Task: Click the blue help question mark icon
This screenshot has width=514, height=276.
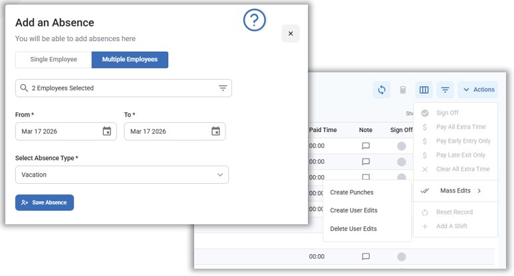Action: coord(255,21)
